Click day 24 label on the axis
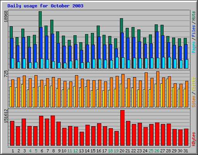The image size is (198, 155). click(x=145, y=151)
